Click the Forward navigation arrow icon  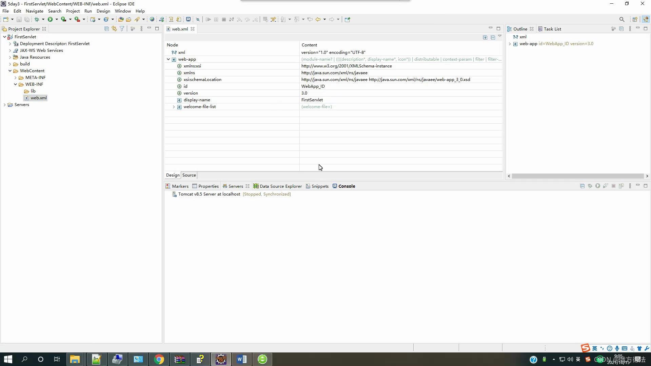pos(332,19)
